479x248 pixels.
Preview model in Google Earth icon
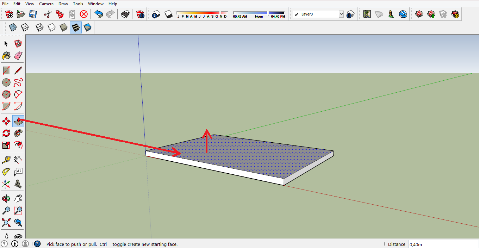click(403, 14)
